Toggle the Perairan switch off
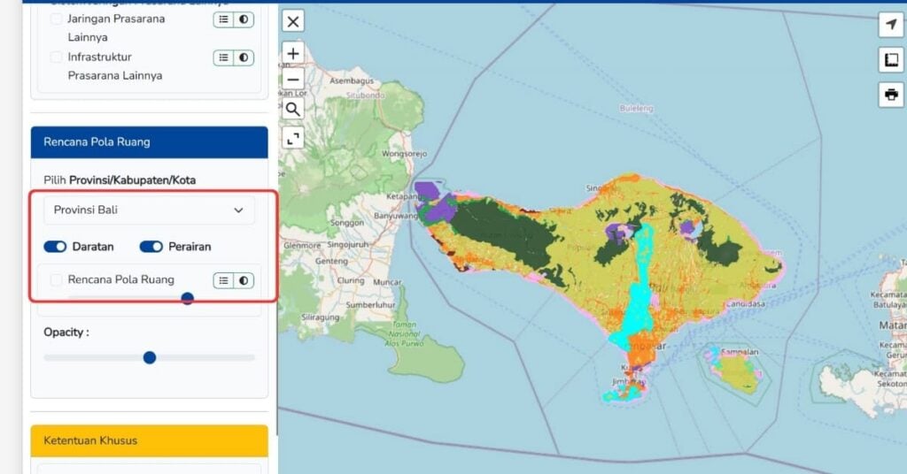Viewport: 907px width, 474px height. coord(151,247)
